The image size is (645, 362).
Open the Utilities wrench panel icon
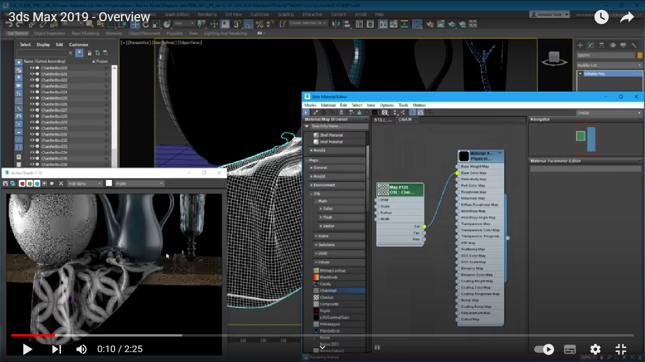[634, 45]
